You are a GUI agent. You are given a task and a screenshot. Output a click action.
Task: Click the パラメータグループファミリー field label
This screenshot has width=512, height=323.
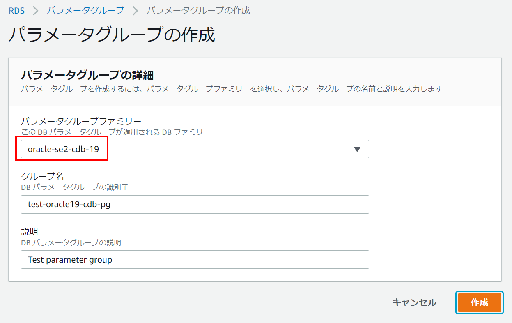coord(81,121)
